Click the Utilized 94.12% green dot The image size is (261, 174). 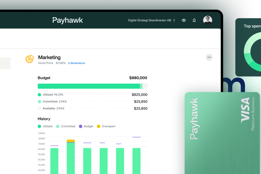coord(39,95)
